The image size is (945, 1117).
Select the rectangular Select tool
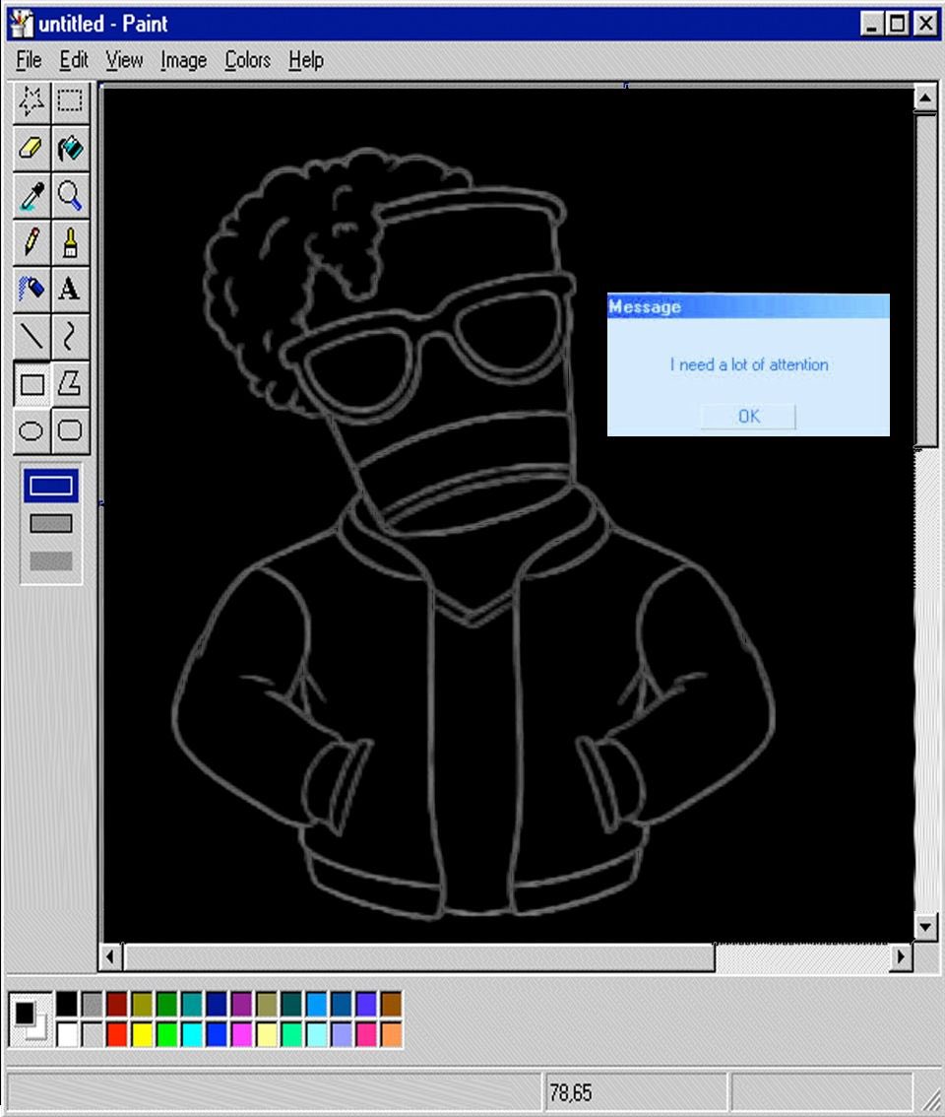click(x=70, y=101)
